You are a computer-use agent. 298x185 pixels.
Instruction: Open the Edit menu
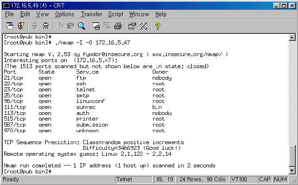[x=25, y=14]
